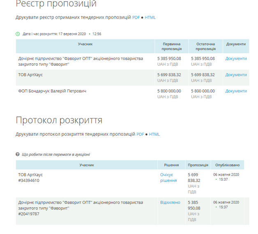
Task: Open Документи for ФОП Бондарчук Валерій Петрович
Action: point(236,91)
